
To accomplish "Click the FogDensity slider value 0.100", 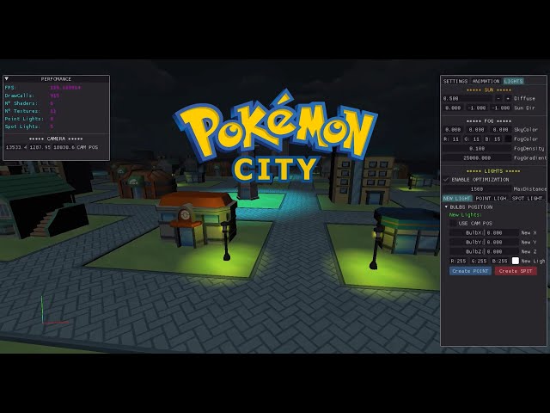I will [477, 149].
